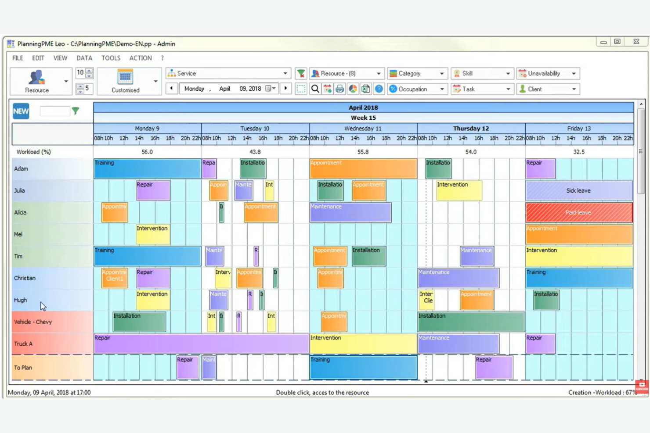Clear the active filter with the funnel icon

tap(301, 73)
